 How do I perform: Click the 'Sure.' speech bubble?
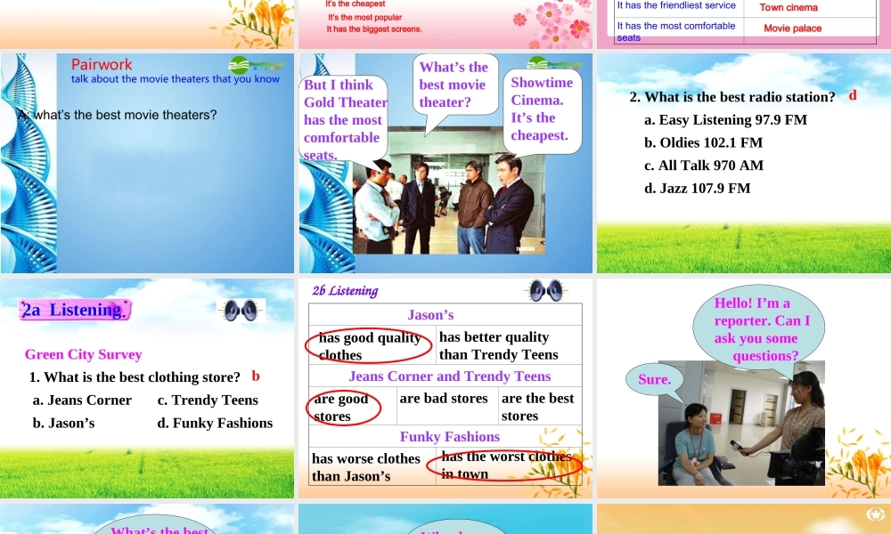654,379
